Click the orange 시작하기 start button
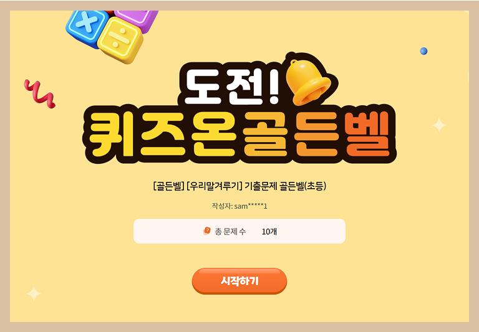 coord(239,281)
